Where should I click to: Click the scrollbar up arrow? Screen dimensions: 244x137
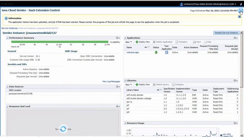pos(241,32)
